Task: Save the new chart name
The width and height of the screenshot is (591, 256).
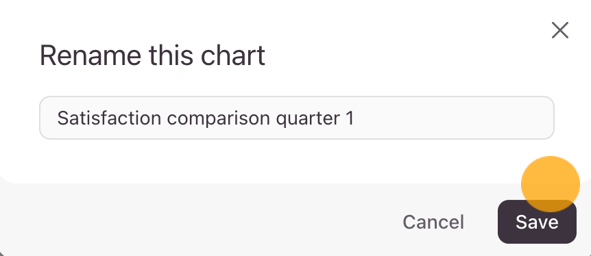Action: (x=537, y=222)
